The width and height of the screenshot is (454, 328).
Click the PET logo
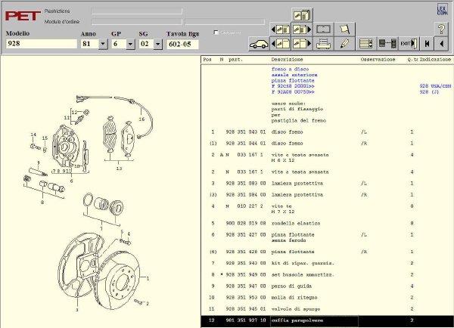click(23, 16)
